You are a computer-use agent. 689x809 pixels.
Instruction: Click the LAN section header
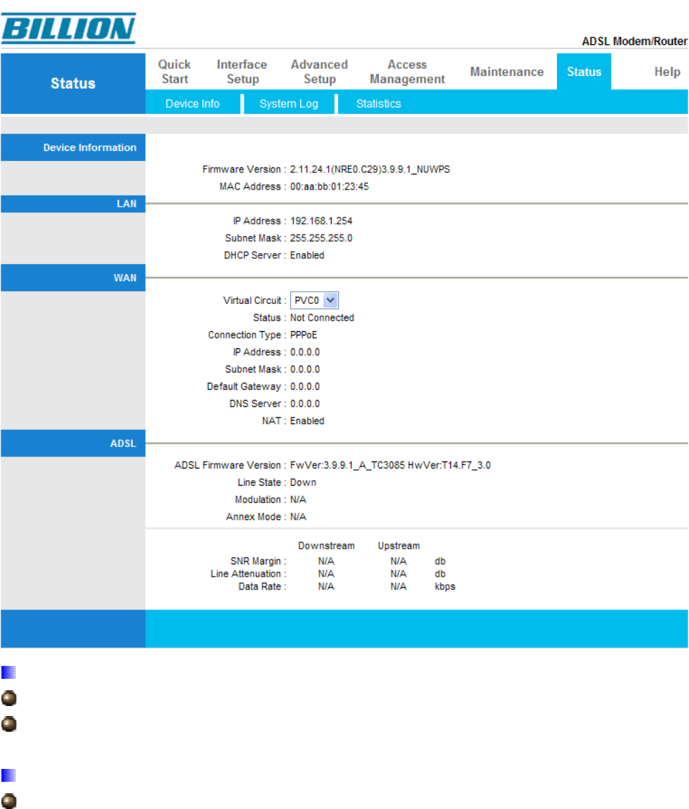(x=73, y=204)
